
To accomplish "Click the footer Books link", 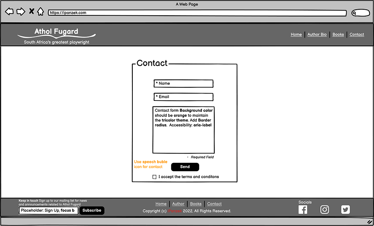I will point(196,204).
